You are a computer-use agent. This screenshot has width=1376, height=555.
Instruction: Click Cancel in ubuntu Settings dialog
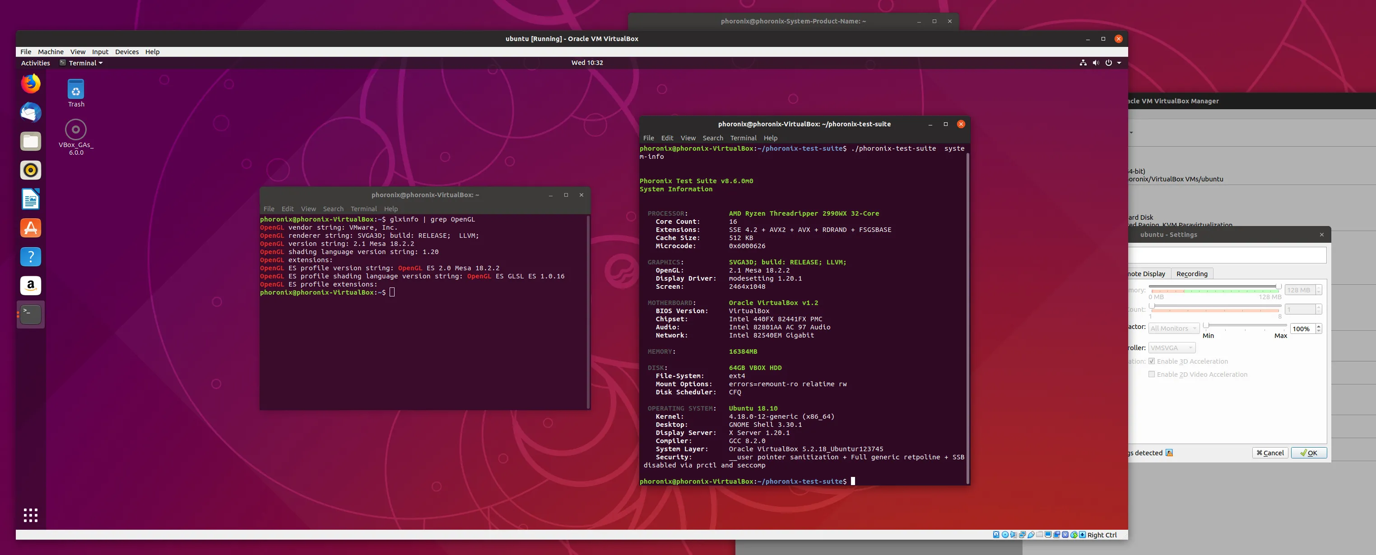tap(1270, 453)
